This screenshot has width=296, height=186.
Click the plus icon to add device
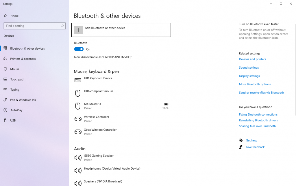78,30
